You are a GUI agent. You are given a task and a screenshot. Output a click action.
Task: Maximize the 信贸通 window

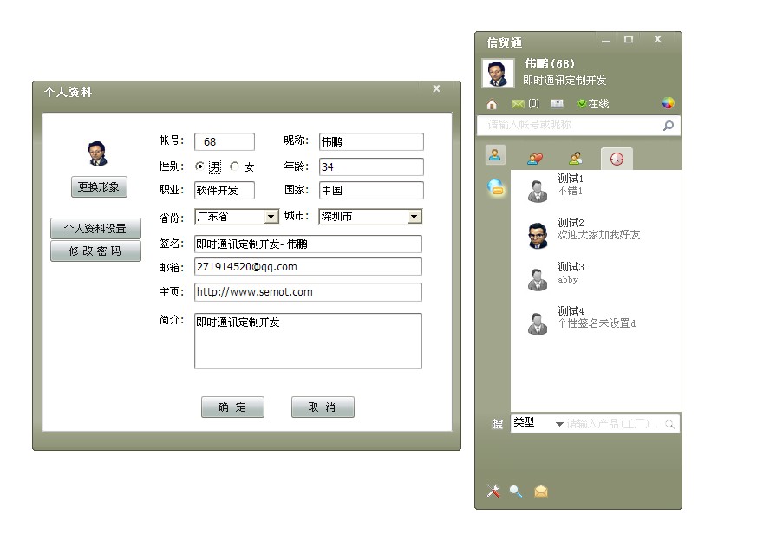point(629,39)
